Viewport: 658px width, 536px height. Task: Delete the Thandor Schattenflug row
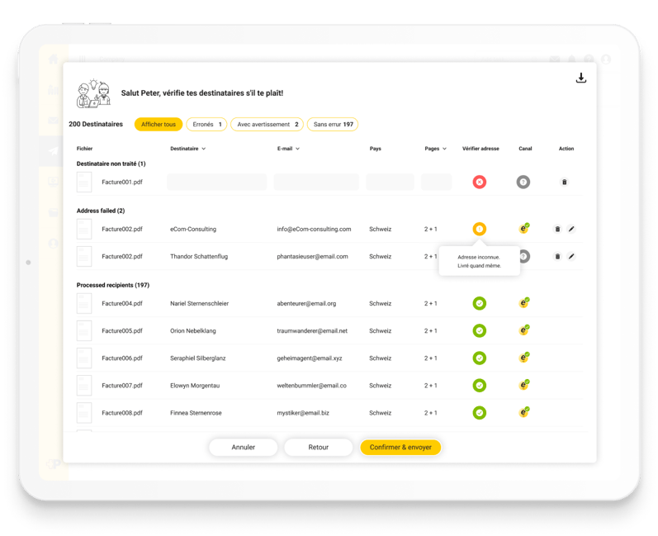(557, 257)
